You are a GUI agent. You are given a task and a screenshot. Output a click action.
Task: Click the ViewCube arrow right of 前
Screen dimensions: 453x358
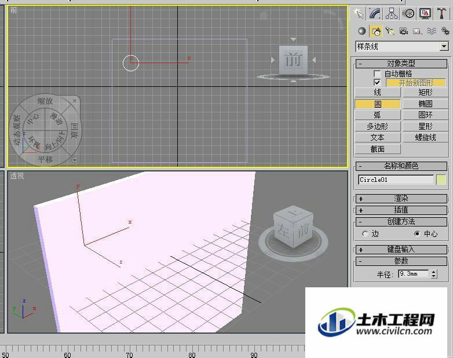(x=315, y=60)
